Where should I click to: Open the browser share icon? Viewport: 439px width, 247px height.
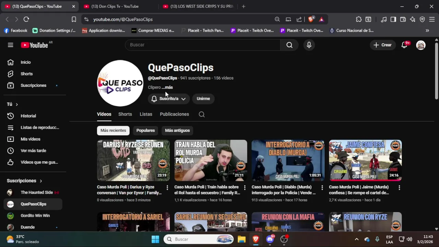tap(299, 20)
